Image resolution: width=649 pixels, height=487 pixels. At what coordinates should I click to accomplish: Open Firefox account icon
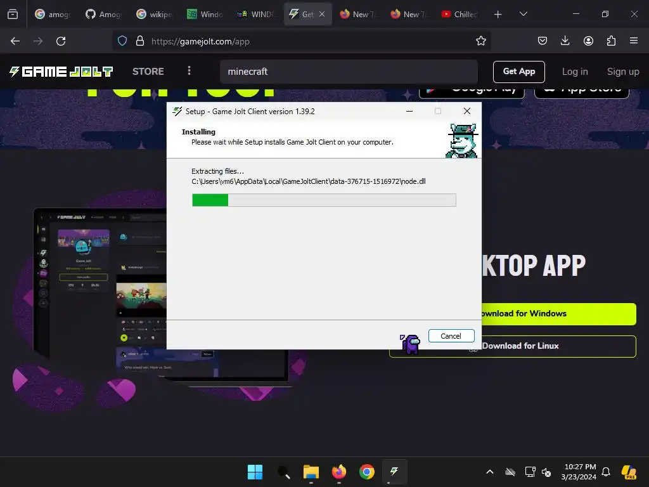[588, 41]
